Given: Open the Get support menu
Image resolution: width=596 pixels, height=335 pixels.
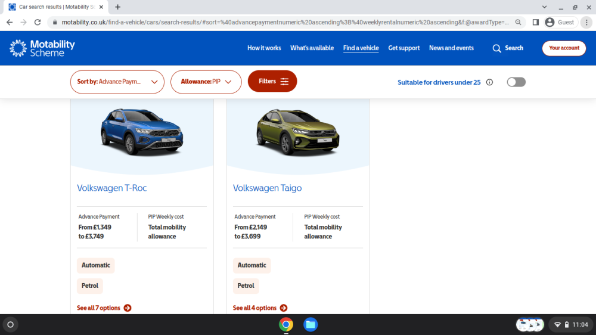Looking at the screenshot, I should [403, 48].
